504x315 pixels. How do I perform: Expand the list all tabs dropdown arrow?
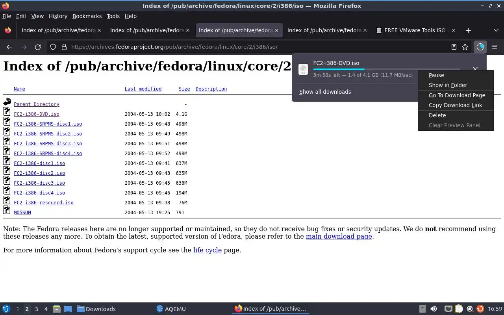(496, 30)
